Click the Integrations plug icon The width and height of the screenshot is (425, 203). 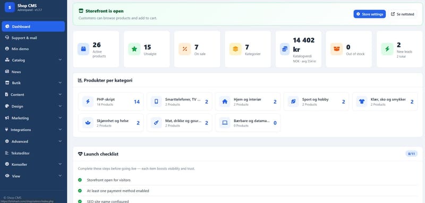pos(6,130)
